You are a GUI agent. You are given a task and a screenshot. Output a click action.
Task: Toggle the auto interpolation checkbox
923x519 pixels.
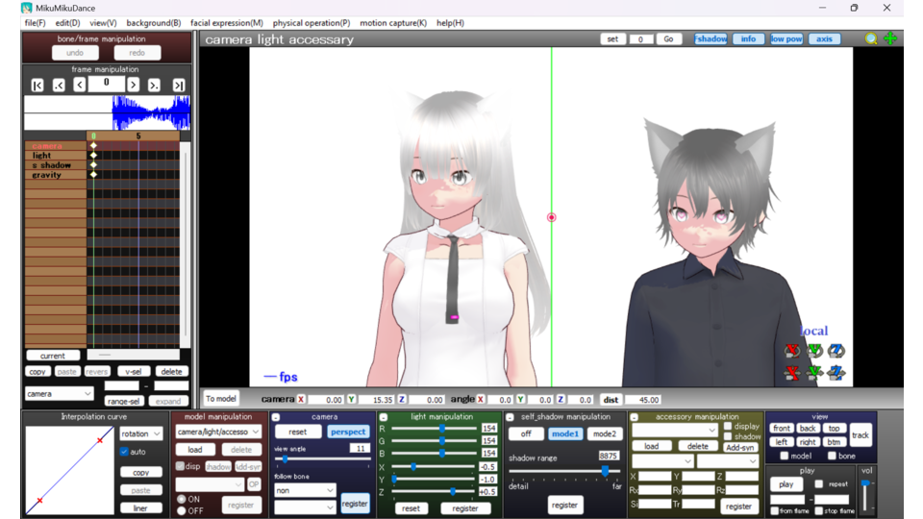[x=124, y=452]
